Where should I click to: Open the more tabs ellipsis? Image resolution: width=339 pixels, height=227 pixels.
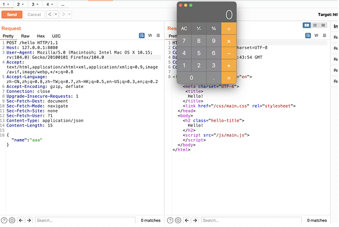63,4
